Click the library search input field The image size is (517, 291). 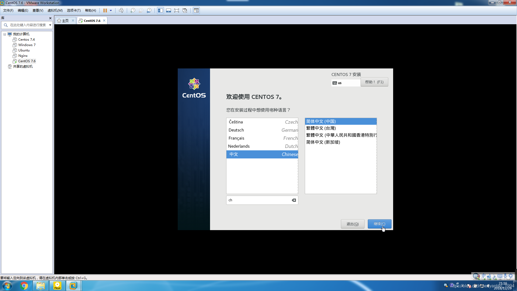click(x=28, y=25)
